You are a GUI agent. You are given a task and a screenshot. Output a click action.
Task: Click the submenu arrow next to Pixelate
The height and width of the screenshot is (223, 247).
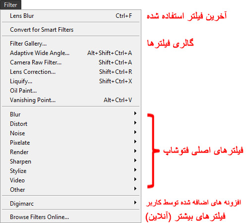(x=135, y=141)
